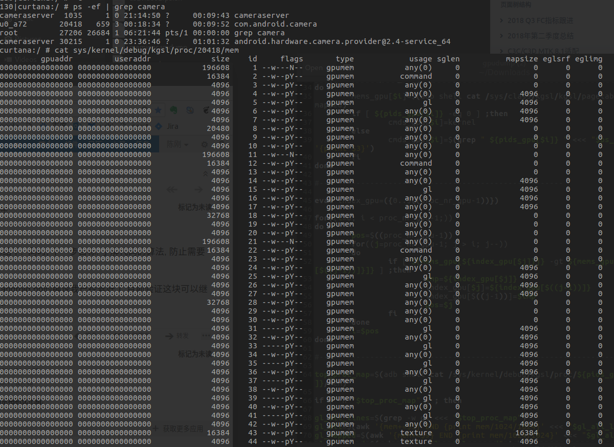Open the 2018年第二季度总结 link
614x447 pixels.
541,36
